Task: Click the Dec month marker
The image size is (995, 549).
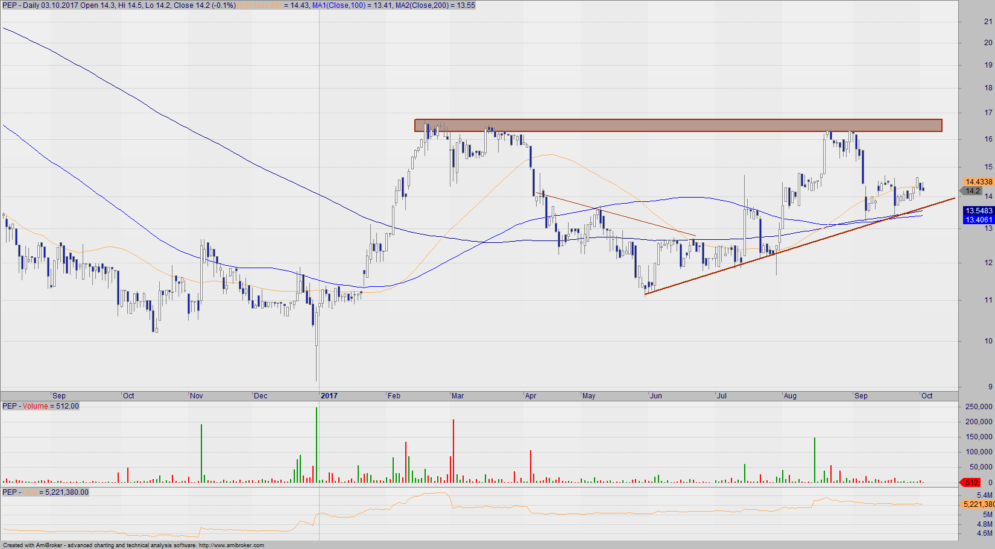Action: point(261,396)
